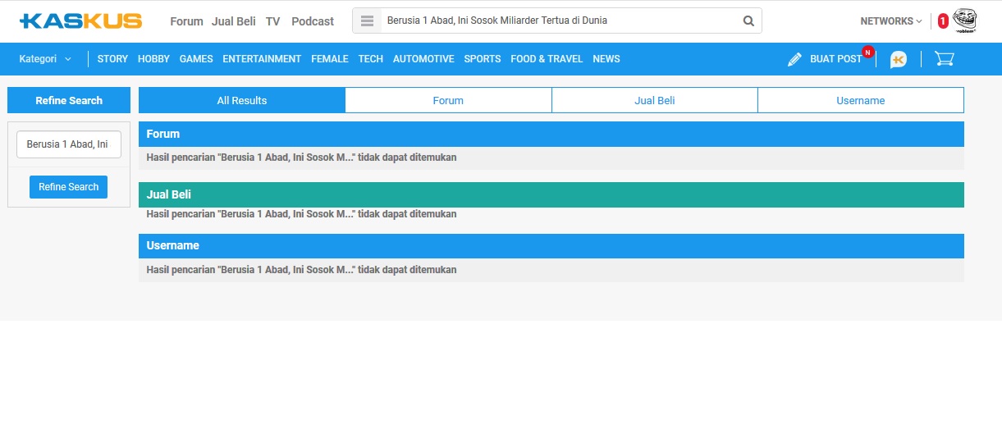
Task: Click the BUAT POST button
Action: [x=836, y=59]
